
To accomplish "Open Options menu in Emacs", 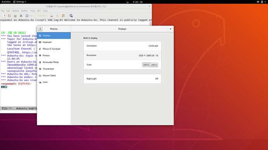I will coord(16,11).
